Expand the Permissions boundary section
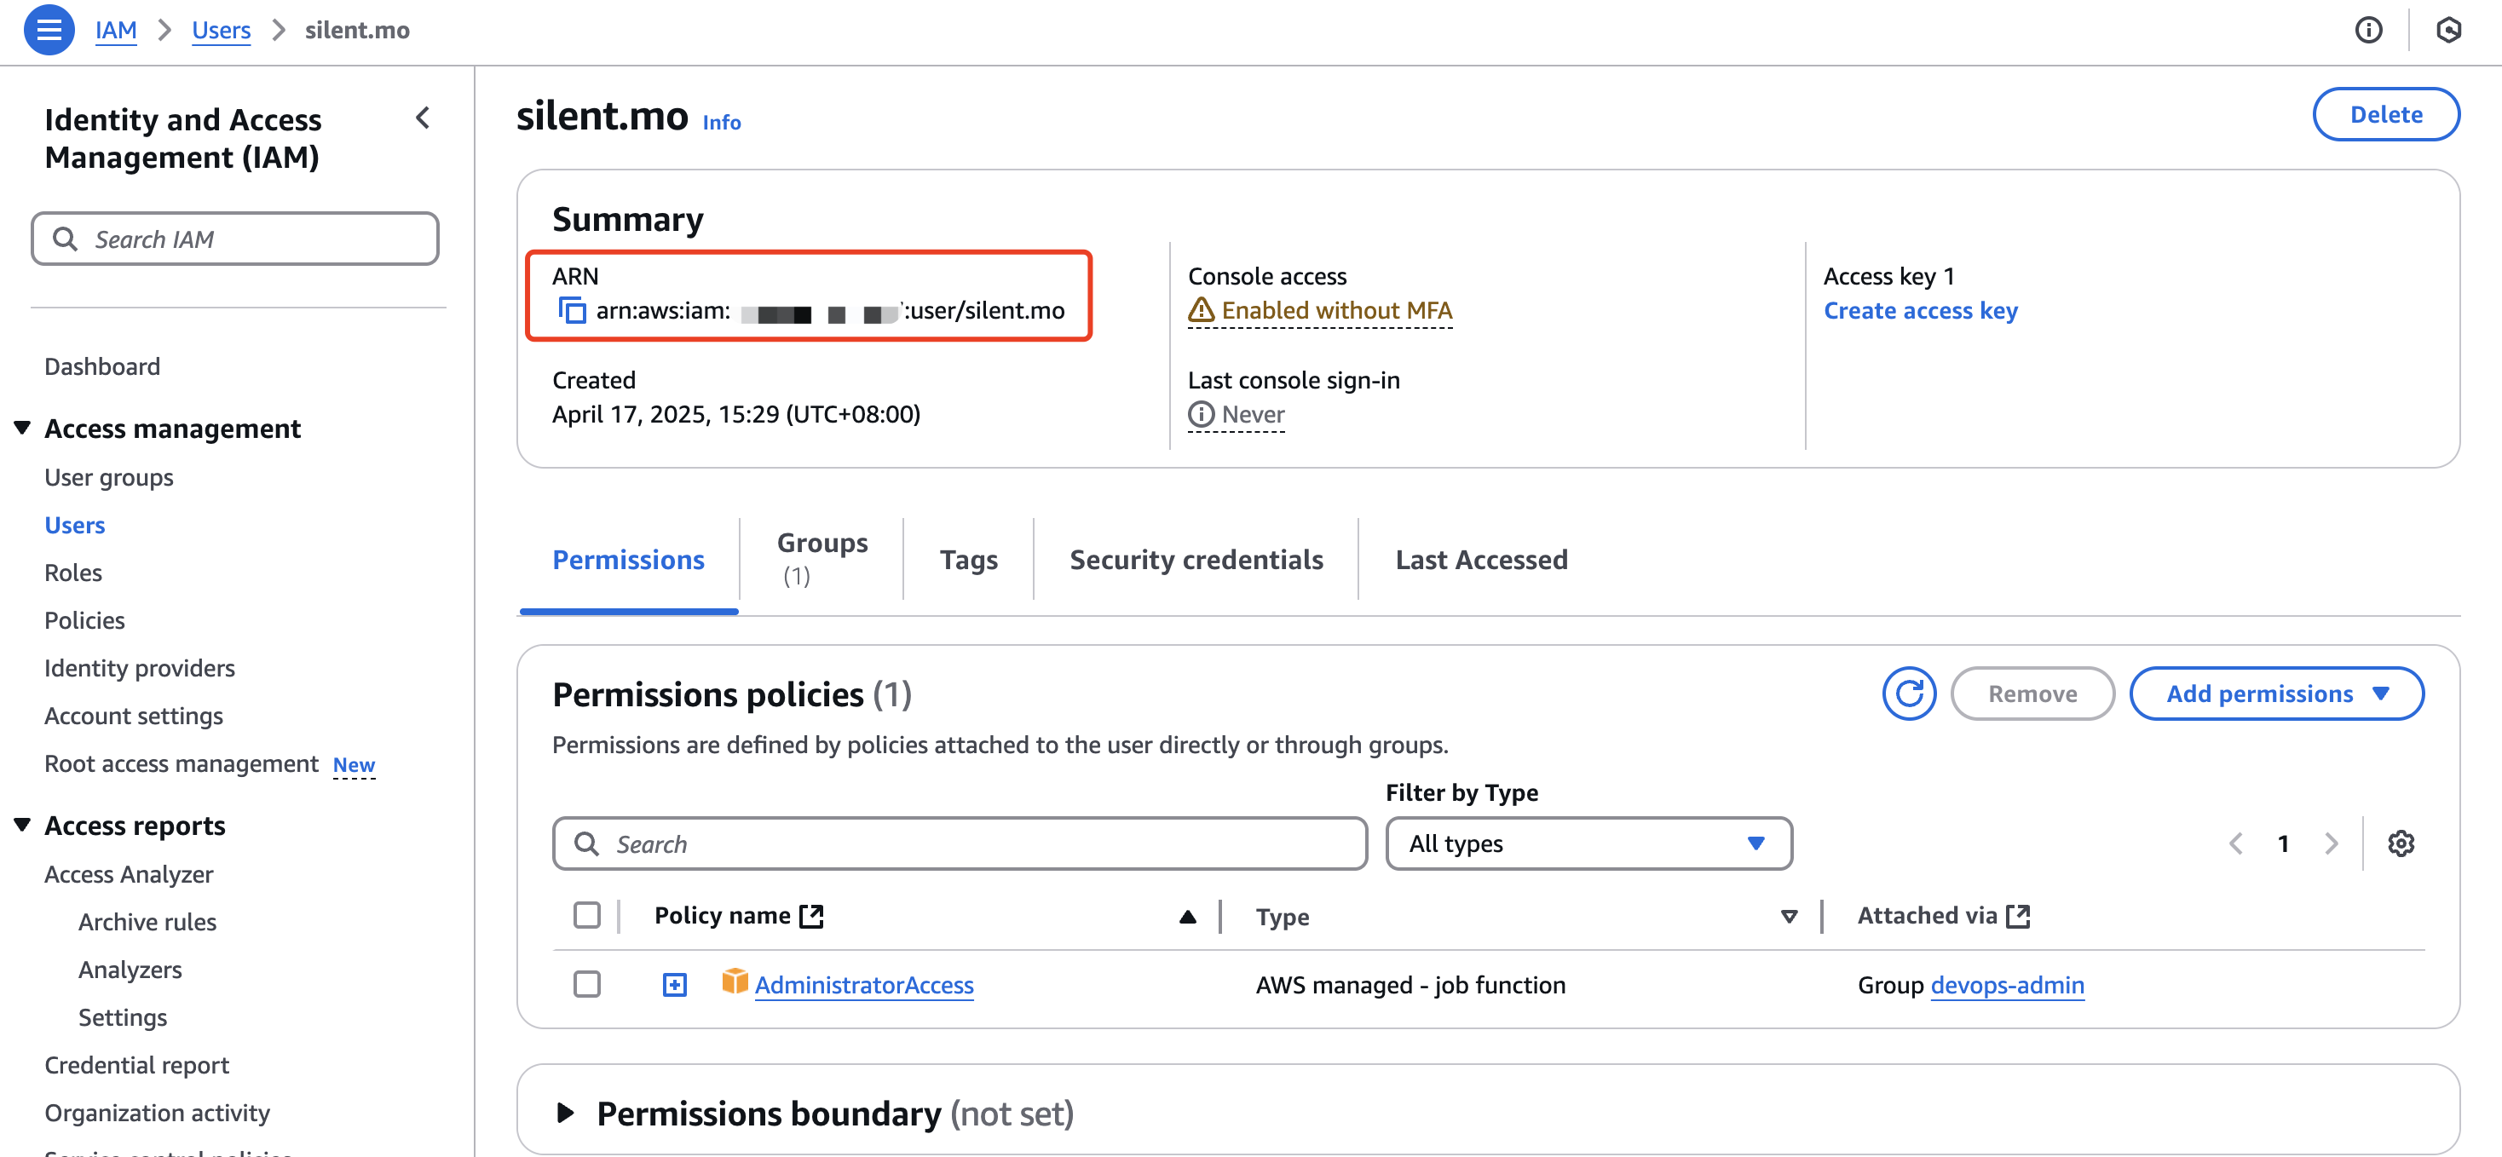This screenshot has width=2502, height=1157. [565, 1114]
